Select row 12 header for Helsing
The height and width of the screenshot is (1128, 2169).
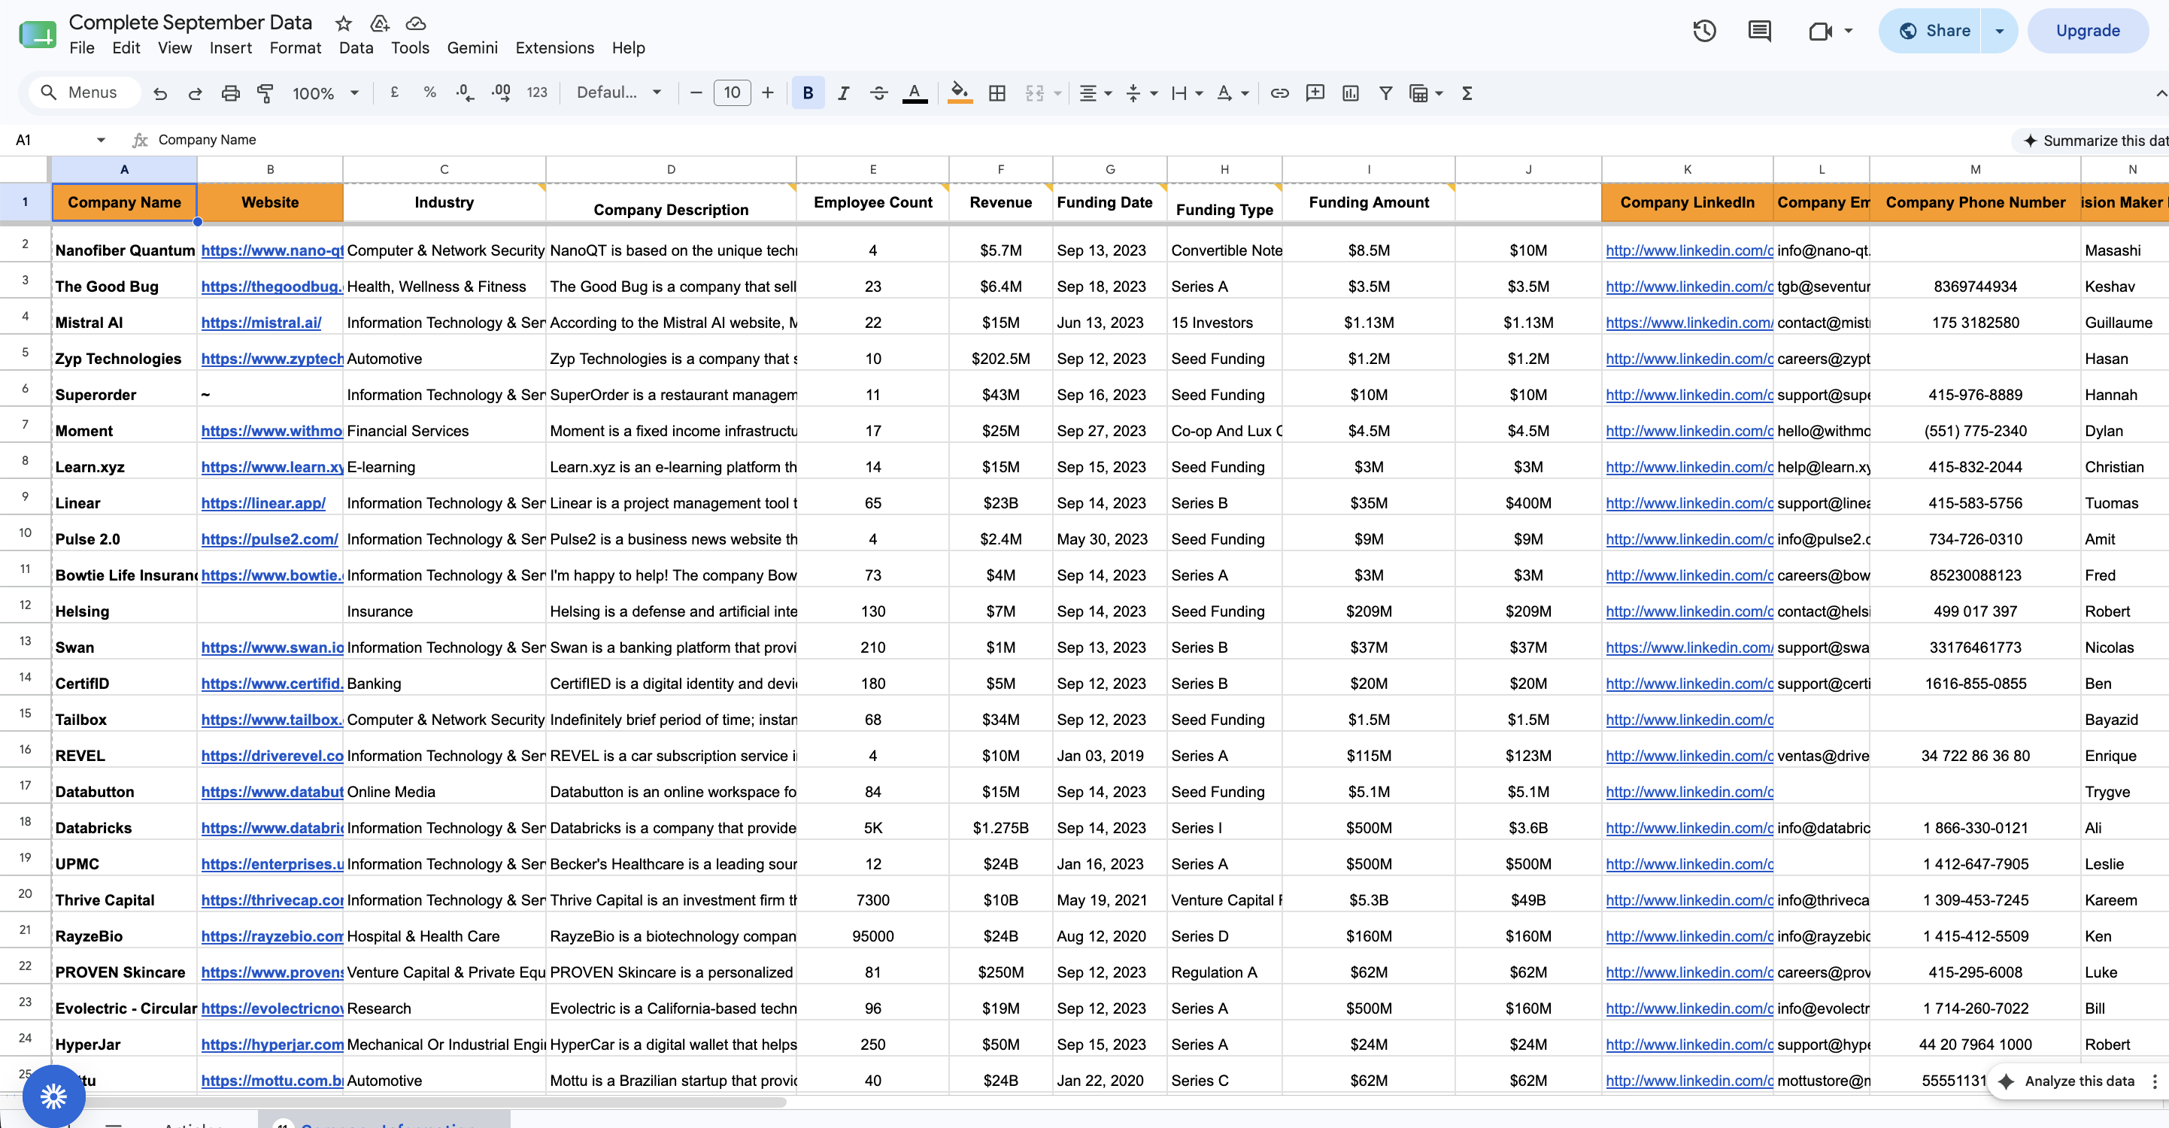point(26,605)
